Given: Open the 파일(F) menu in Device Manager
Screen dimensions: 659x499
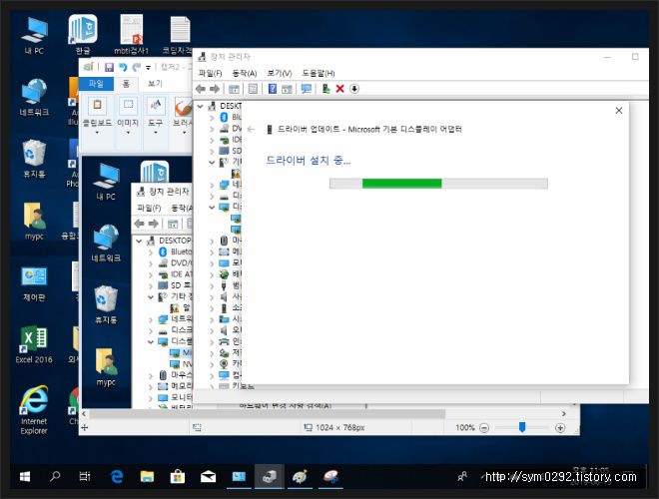Looking at the screenshot, I should (x=210, y=73).
